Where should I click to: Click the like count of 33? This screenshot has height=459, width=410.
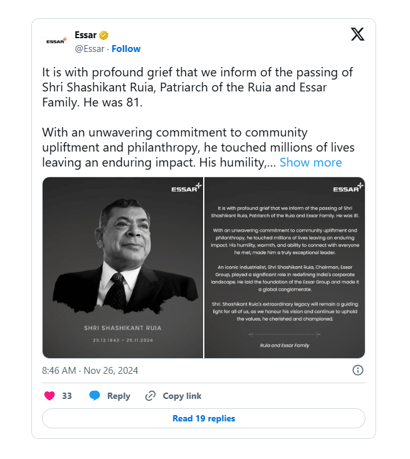click(67, 396)
